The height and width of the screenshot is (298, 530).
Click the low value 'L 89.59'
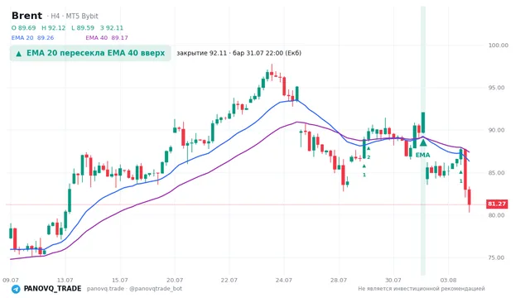pos(83,27)
